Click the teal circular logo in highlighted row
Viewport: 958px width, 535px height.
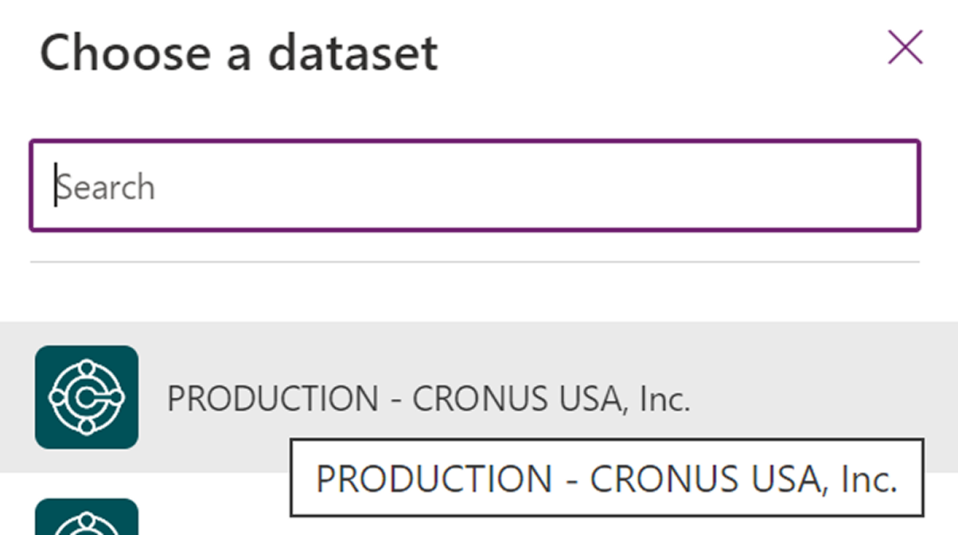(x=87, y=396)
